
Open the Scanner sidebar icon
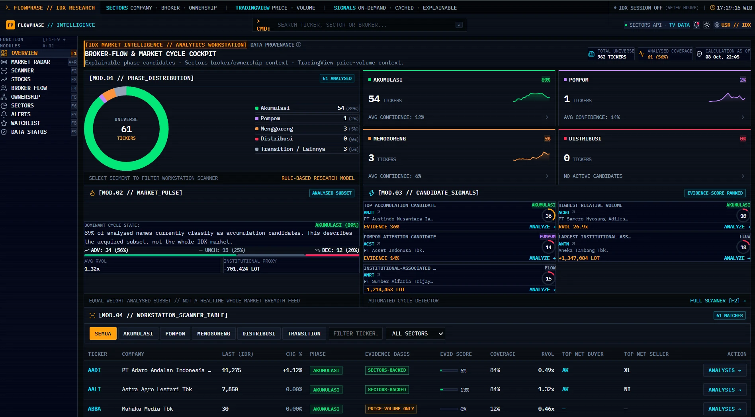4,70
